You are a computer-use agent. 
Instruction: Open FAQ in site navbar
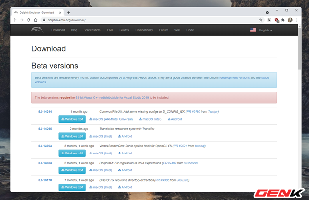(110, 30)
